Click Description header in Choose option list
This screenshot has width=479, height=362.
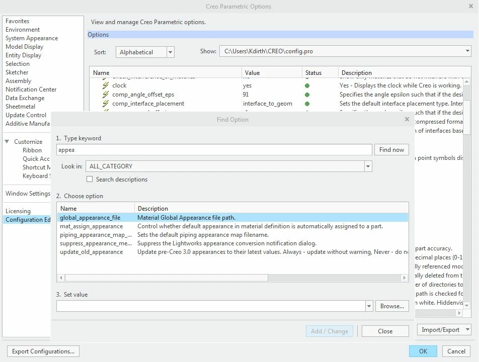coord(271,209)
